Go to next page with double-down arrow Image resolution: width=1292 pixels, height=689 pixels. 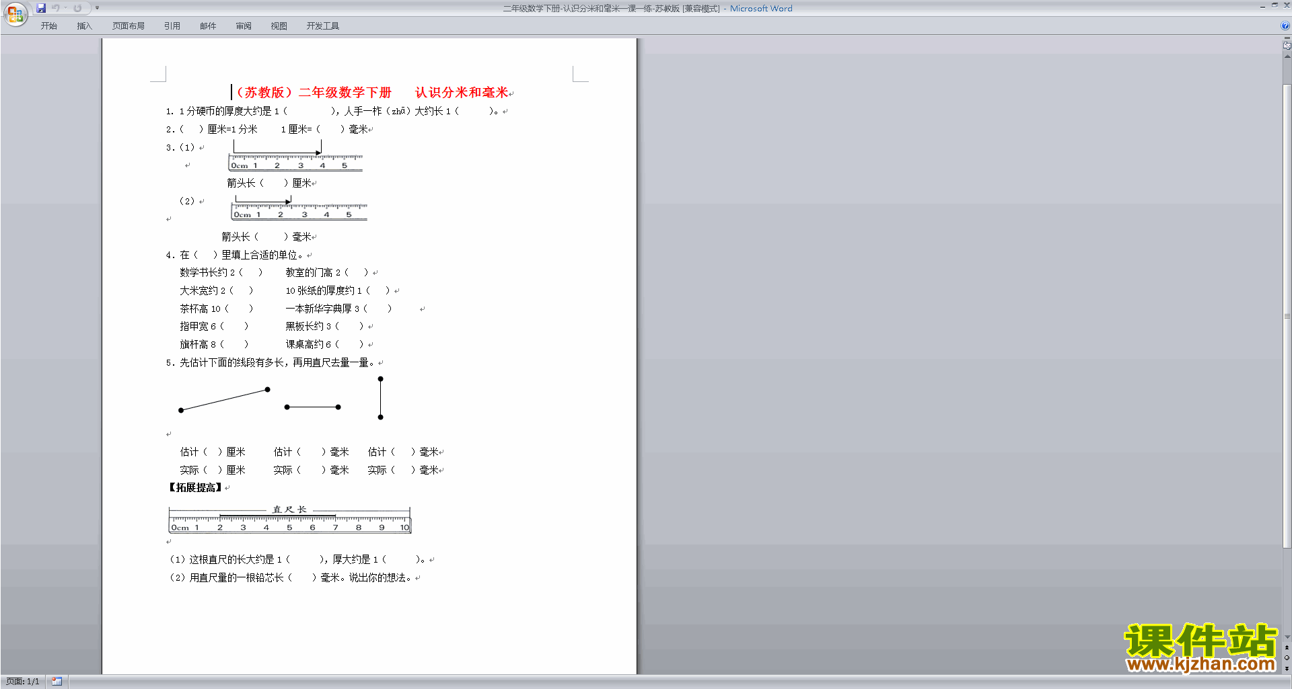pos(1287,668)
